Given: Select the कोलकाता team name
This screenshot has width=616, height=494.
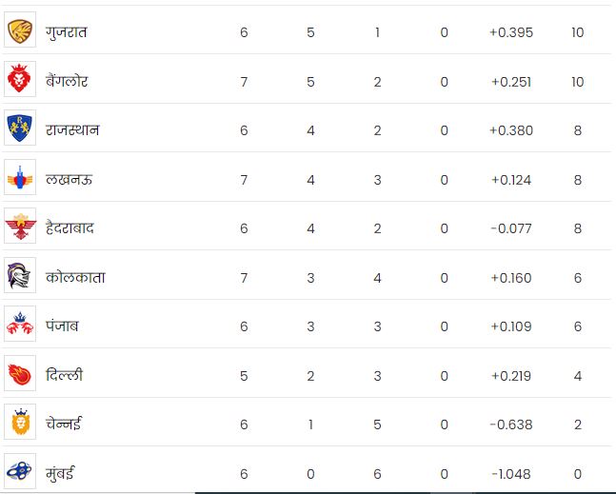Looking at the screenshot, I should 75,278.
